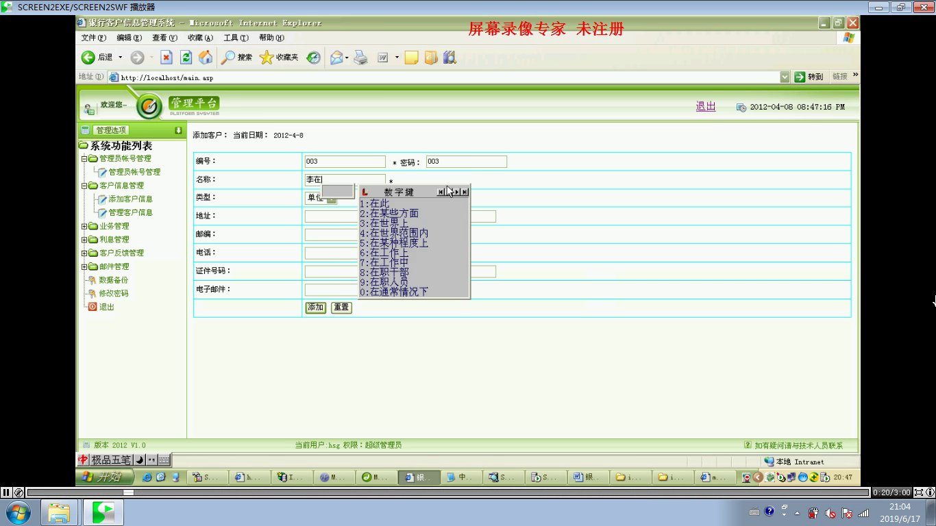The image size is (936, 526).
Task: Click the green Back arrow button
Action: [88, 58]
